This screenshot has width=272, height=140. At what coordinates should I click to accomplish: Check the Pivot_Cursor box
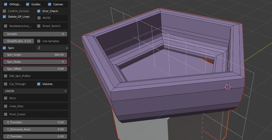tap(6, 114)
